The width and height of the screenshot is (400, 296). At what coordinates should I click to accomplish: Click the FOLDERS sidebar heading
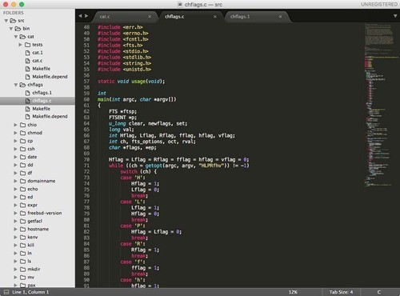pyautogui.click(x=14, y=13)
